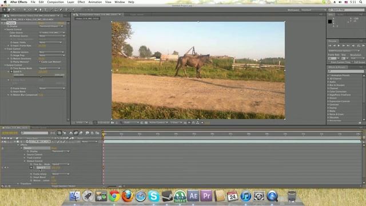Launch Google Chrome from the Dock
Image resolution: width=366 pixels, height=206 pixels.
click(114, 196)
